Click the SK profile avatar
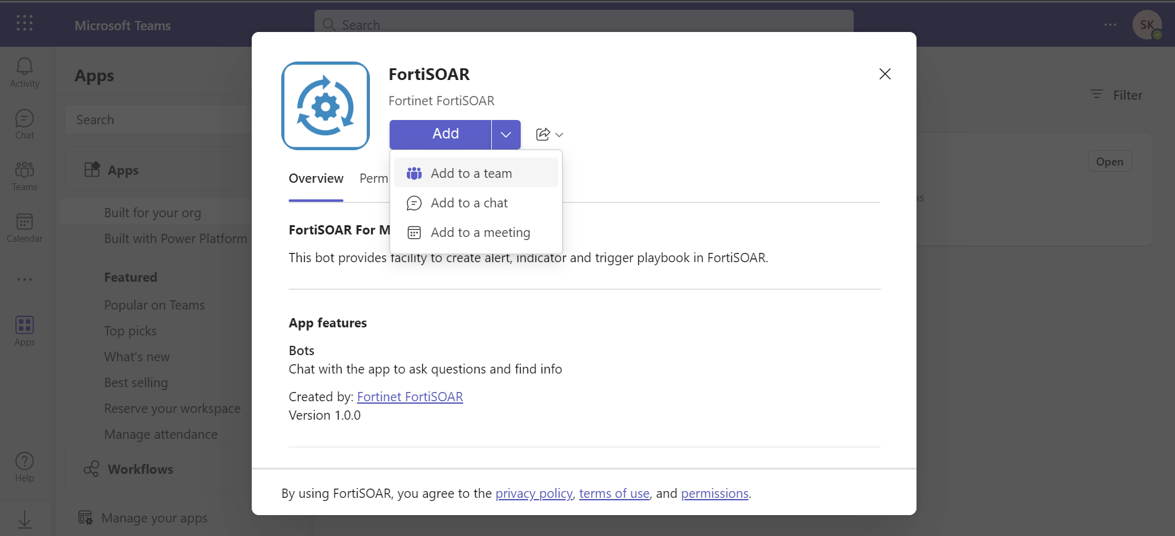 point(1147,25)
